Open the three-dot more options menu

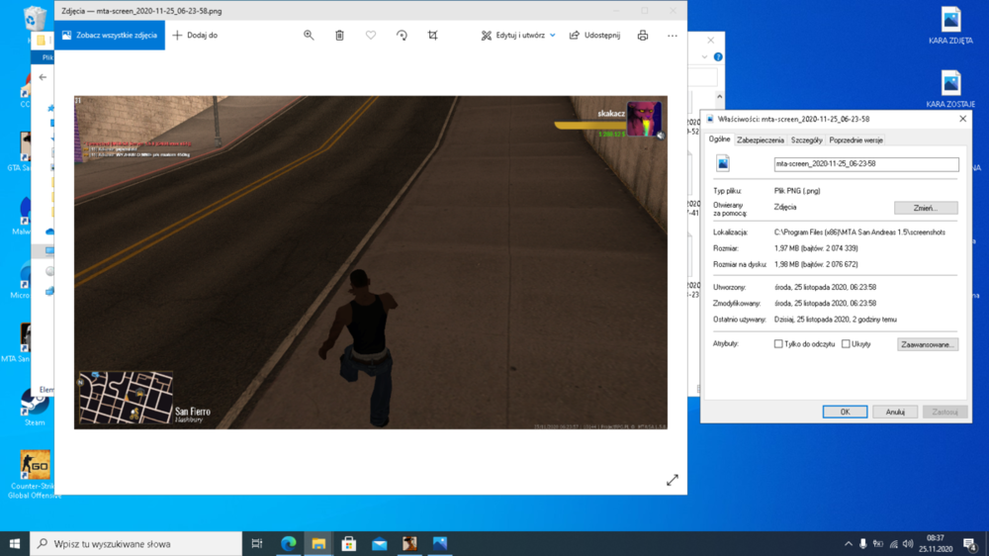point(673,36)
